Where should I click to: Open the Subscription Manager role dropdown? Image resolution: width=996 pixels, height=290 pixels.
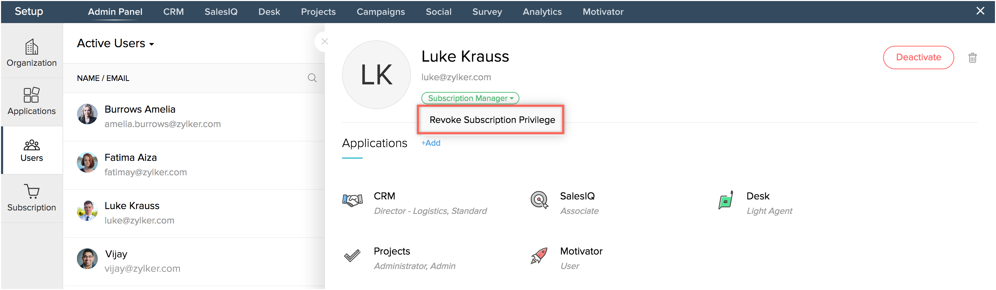[470, 99]
